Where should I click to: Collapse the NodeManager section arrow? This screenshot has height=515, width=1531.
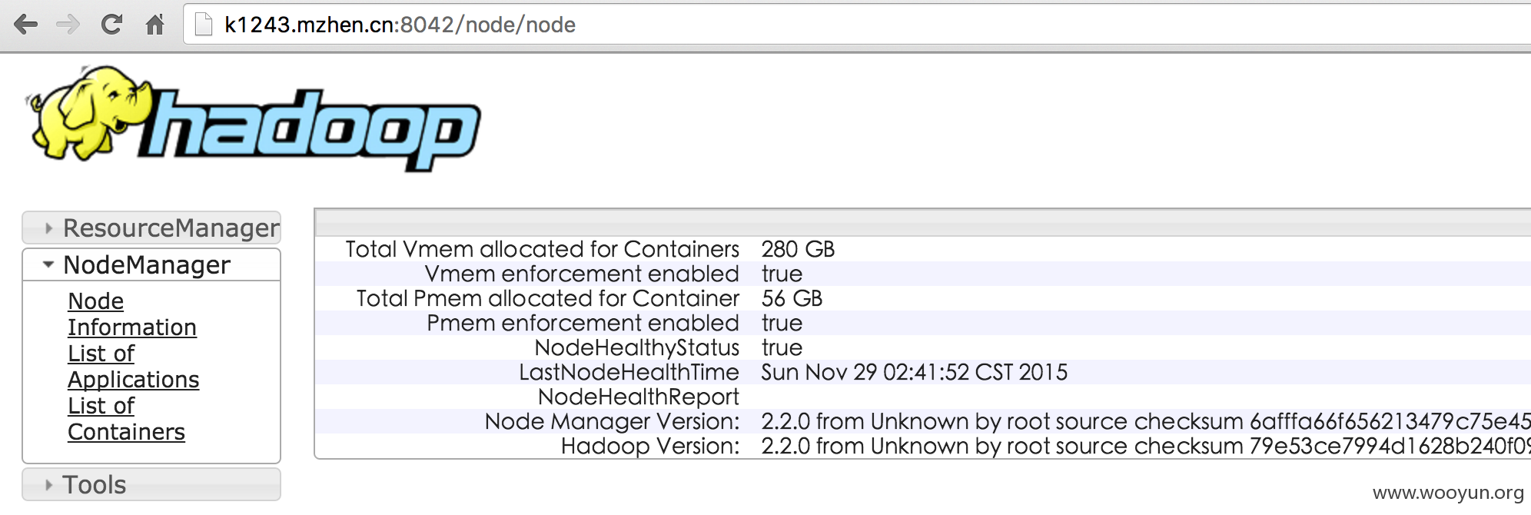48,264
